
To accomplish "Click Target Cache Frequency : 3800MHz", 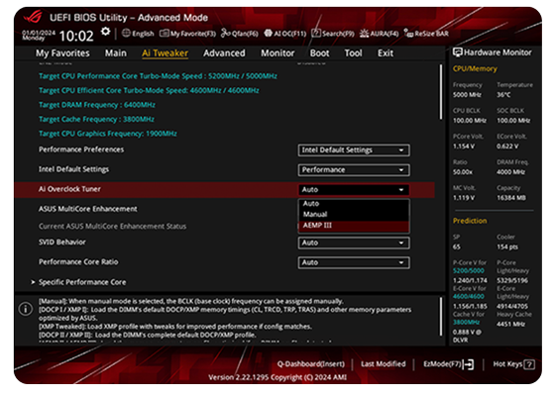I will click(x=96, y=119).
